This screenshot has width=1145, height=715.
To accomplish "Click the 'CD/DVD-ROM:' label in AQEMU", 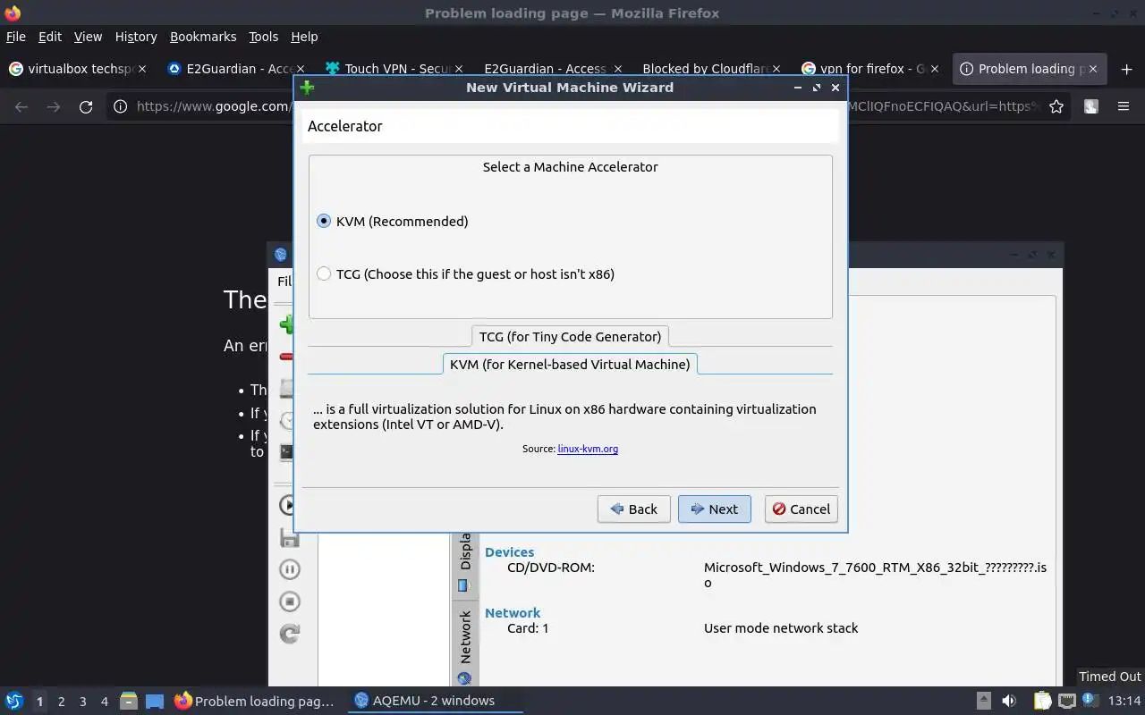I will pyautogui.click(x=551, y=567).
